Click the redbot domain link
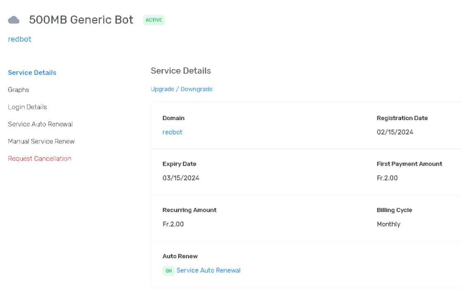Image resolution: width=462 pixels, height=301 pixels. 172,133
